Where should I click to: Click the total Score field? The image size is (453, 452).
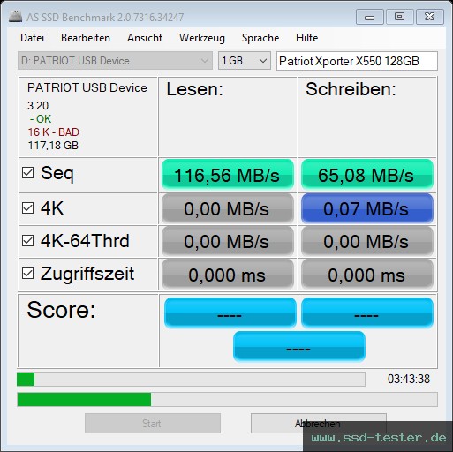(299, 346)
